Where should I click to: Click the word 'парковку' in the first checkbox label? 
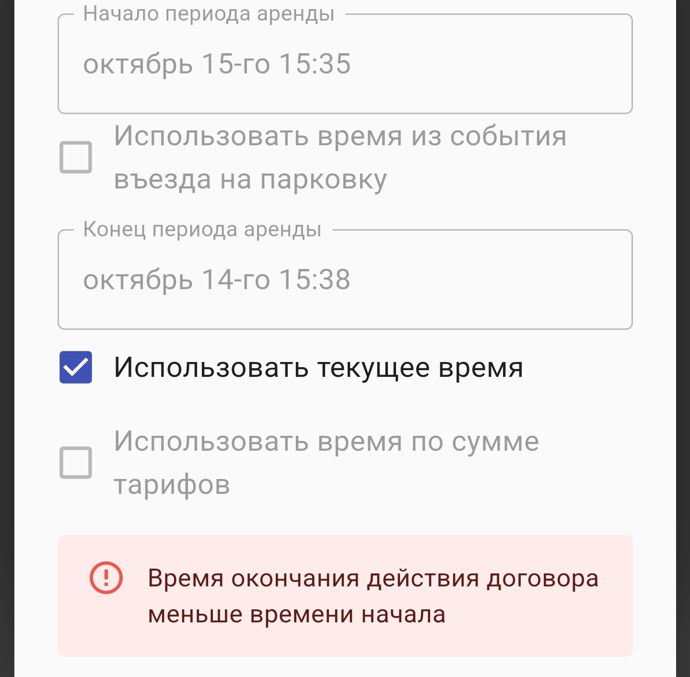click(x=323, y=180)
